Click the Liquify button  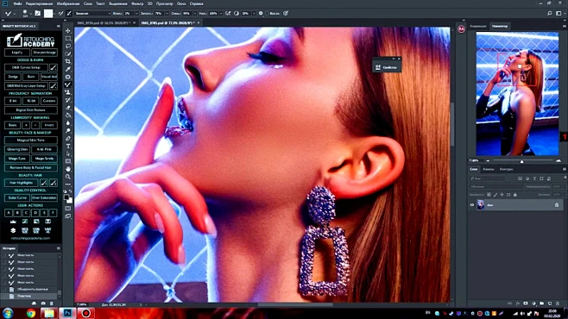pyautogui.click(x=17, y=53)
